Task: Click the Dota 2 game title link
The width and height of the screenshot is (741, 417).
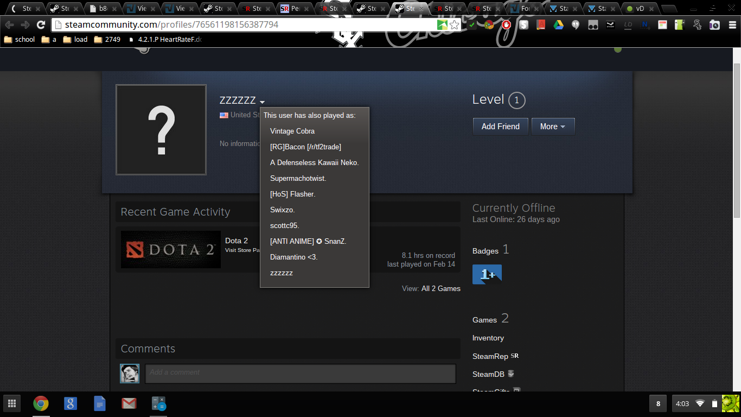Action: 237,241
